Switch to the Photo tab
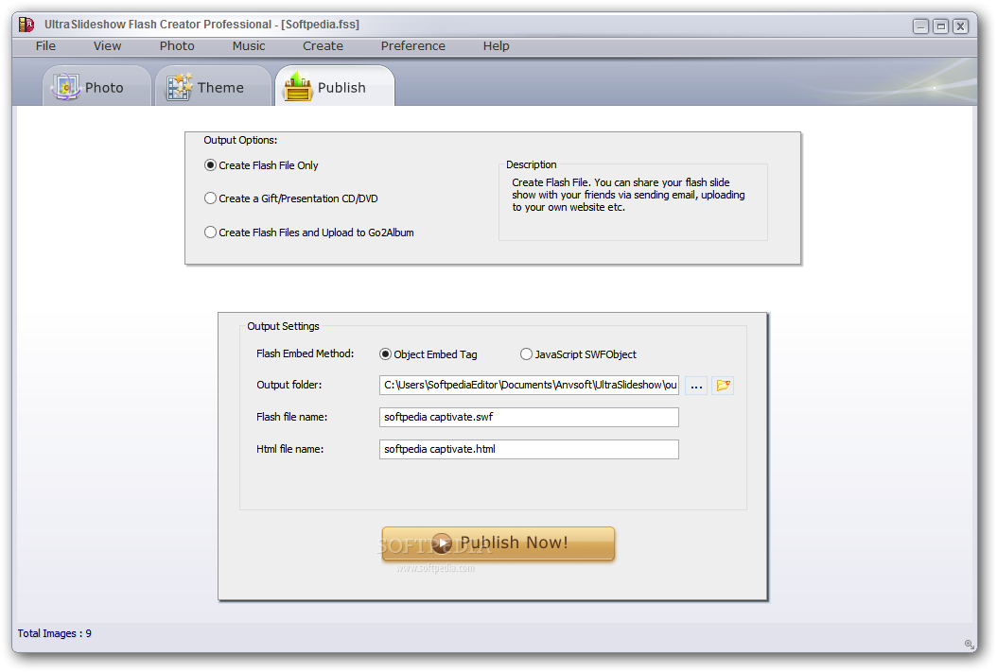 (x=96, y=87)
